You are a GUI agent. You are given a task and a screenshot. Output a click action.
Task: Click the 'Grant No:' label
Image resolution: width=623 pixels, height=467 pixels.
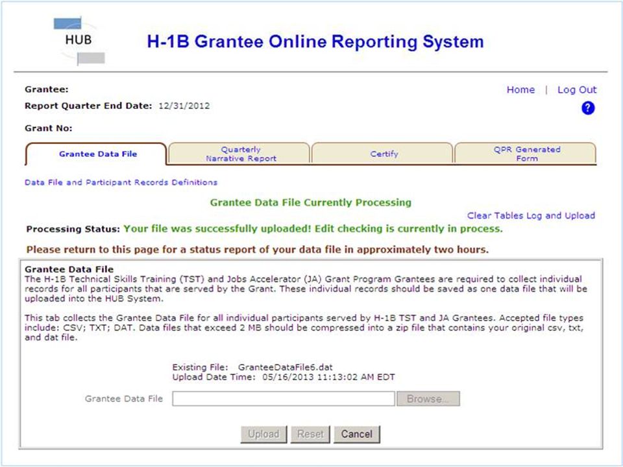click(x=49, y=128)
